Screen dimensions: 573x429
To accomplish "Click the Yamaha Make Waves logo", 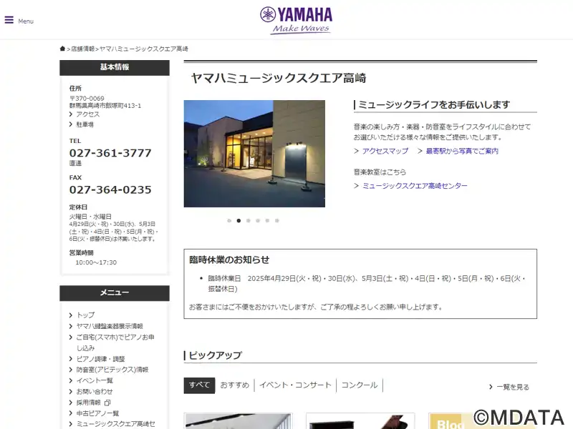I will (x=296, y=21).
